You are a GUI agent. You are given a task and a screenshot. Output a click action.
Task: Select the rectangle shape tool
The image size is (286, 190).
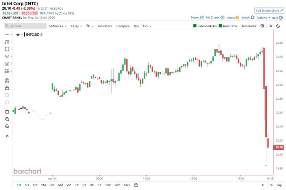pyautogui.click(x=7, y=49)
